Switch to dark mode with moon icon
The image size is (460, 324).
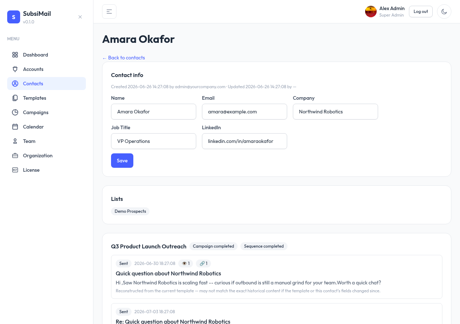(x=444, y=12)
